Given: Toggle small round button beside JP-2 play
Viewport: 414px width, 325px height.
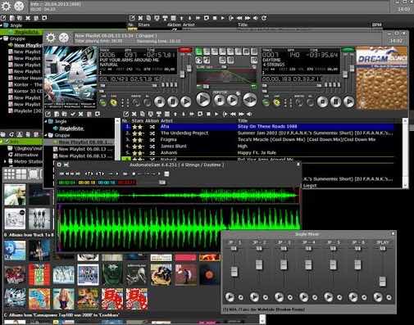Looking at the screenshot, I should click(x=266, y=297).
